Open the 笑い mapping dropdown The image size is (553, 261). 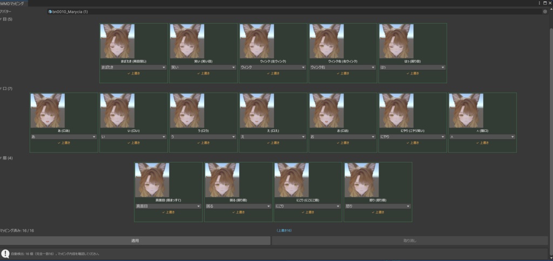pos(203,67)
